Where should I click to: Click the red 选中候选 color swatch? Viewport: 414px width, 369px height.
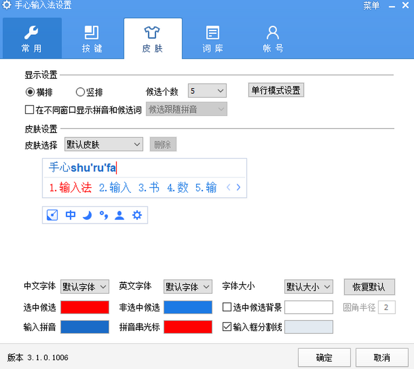85,307
